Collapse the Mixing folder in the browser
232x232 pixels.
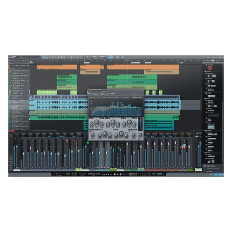pos(205,99)
